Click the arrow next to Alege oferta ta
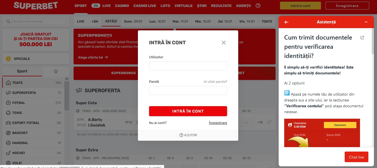 106,57
